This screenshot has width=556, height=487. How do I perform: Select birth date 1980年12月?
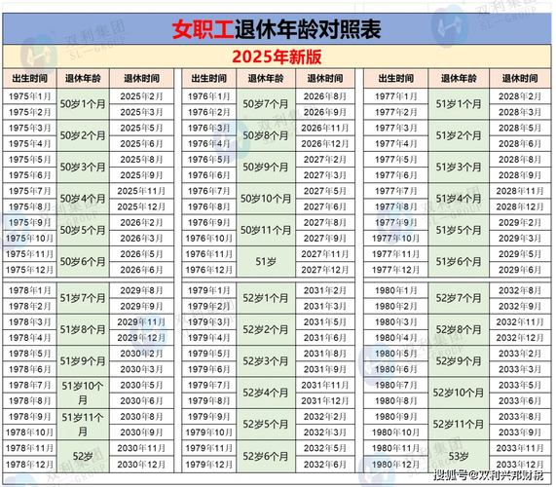396,465
